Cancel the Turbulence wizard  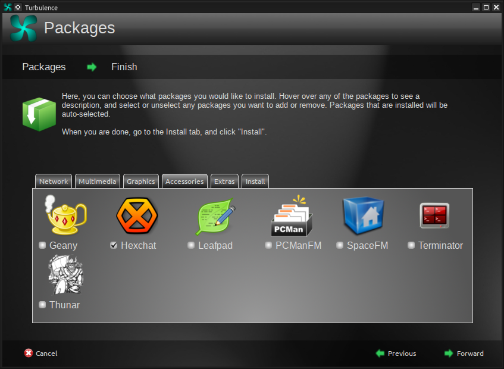click(x=41, y=354)
